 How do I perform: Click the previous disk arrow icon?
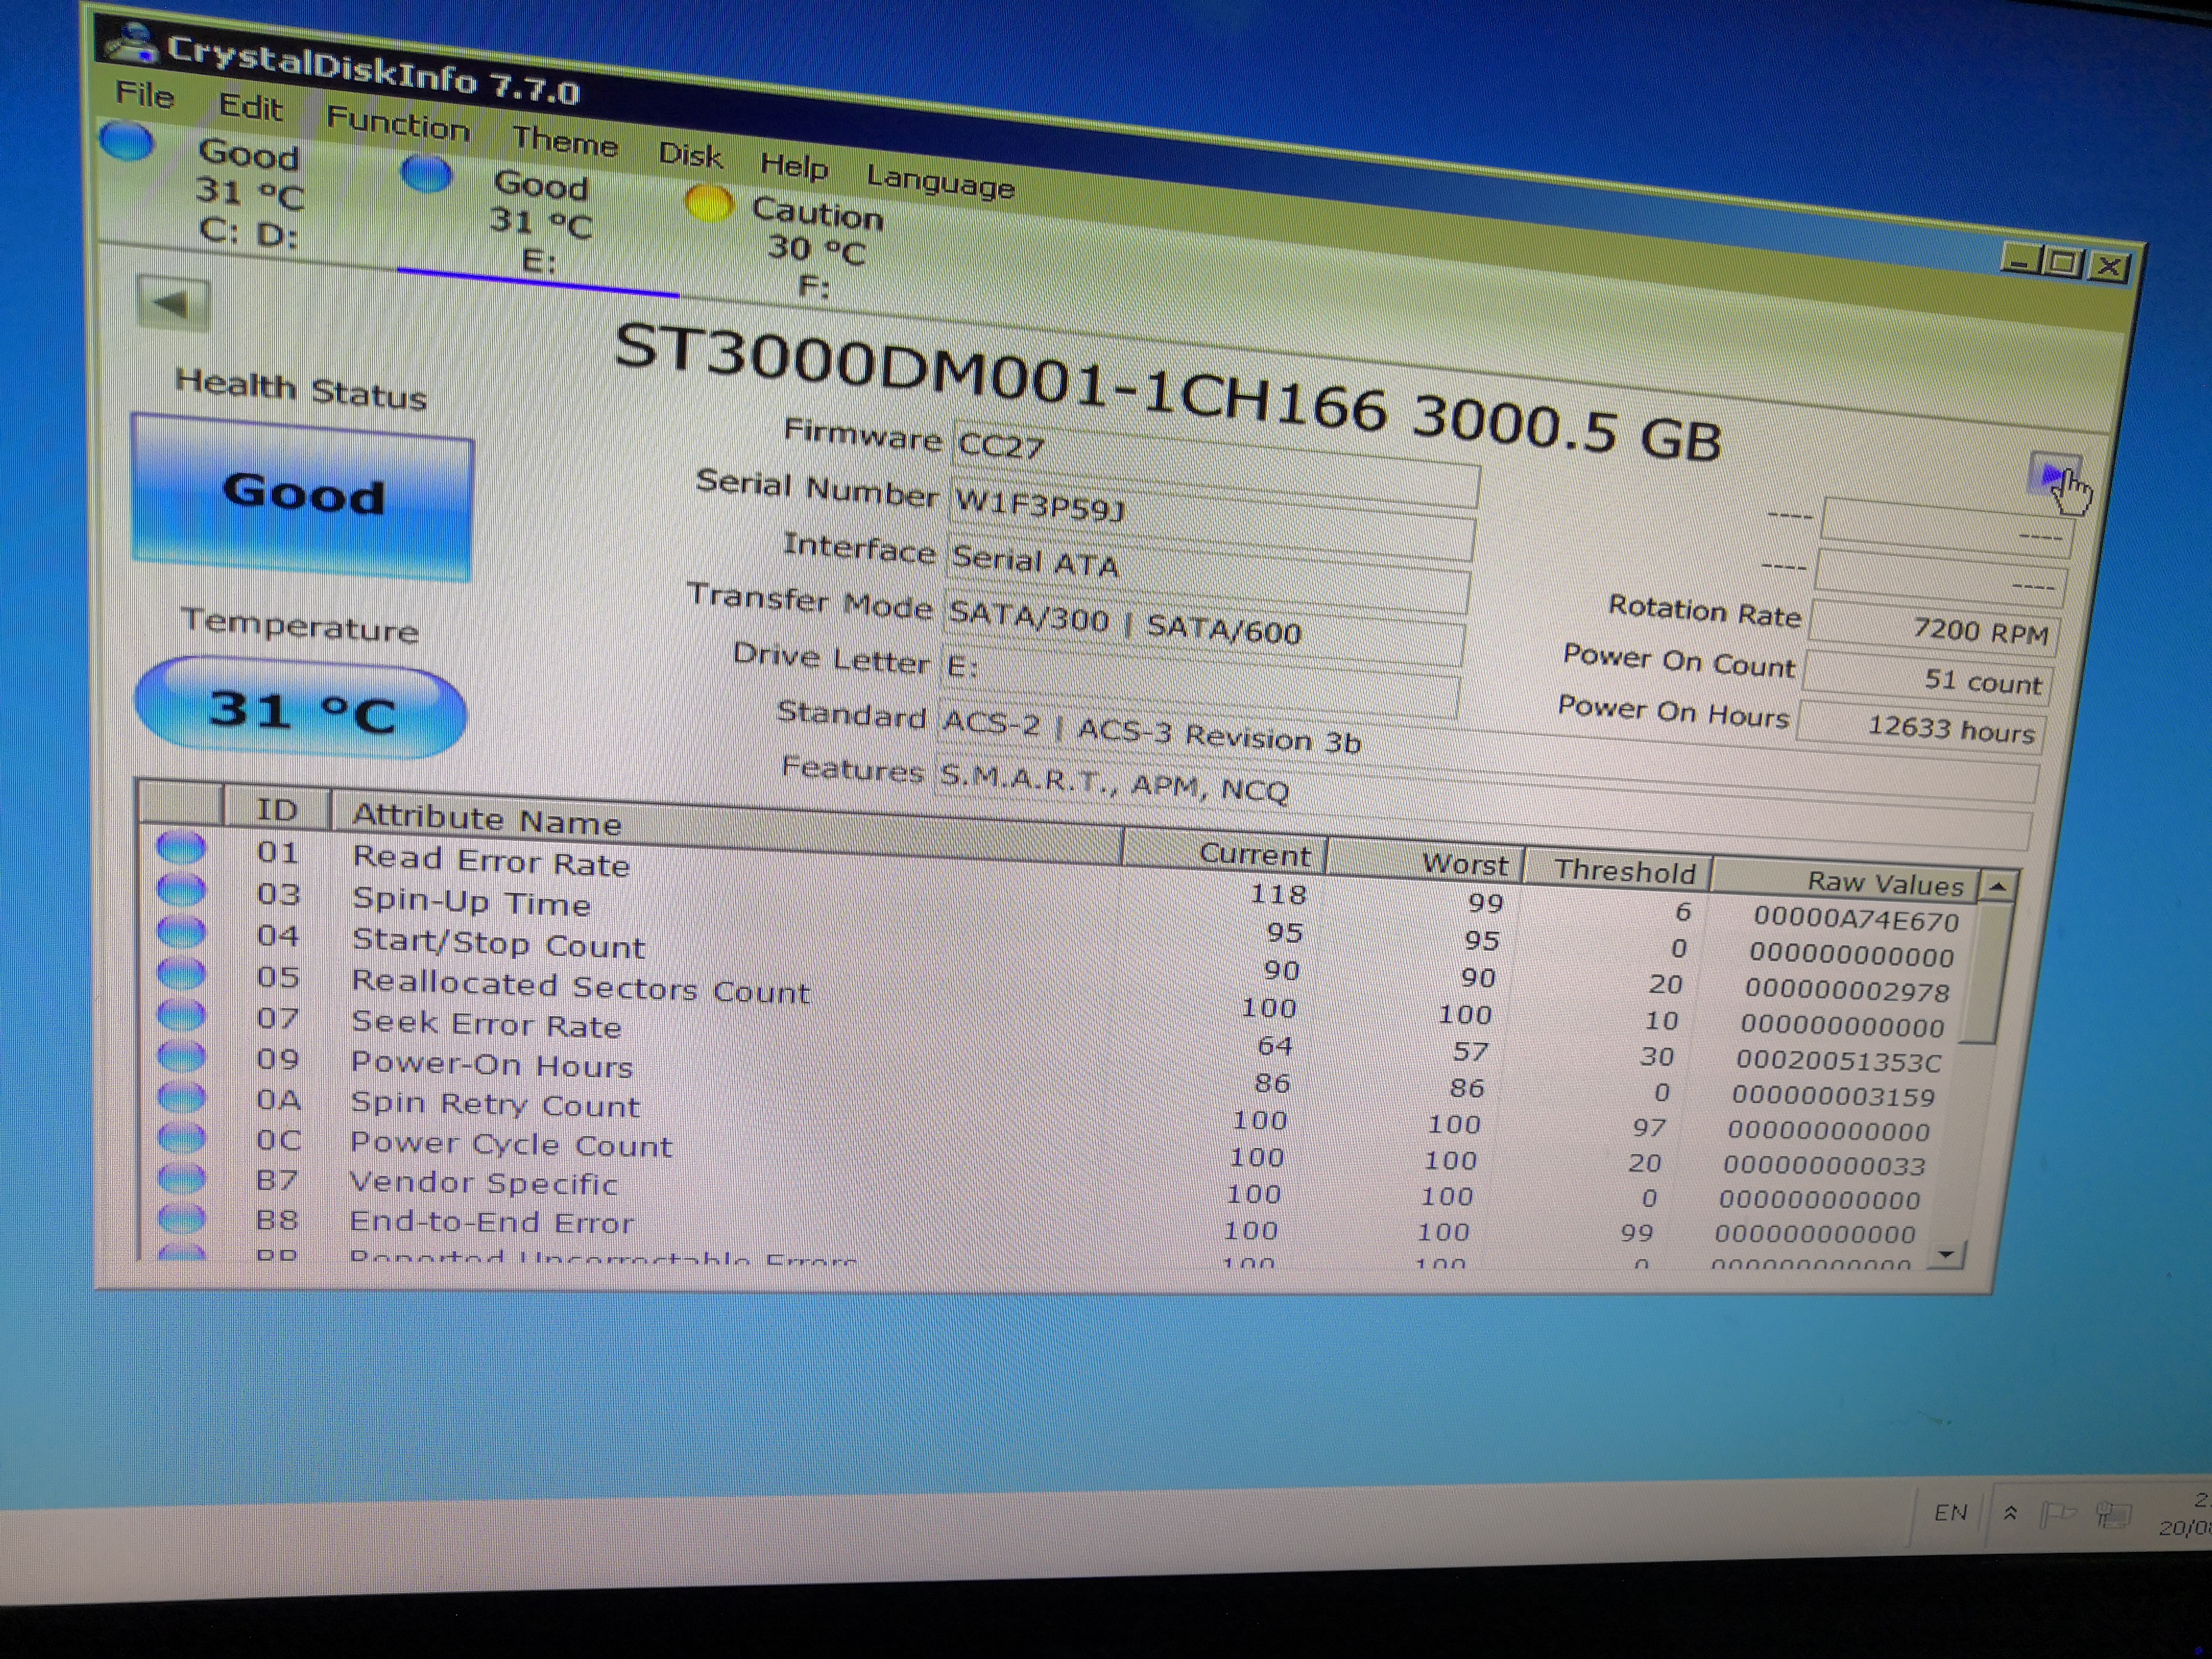[x=172, y=303]
